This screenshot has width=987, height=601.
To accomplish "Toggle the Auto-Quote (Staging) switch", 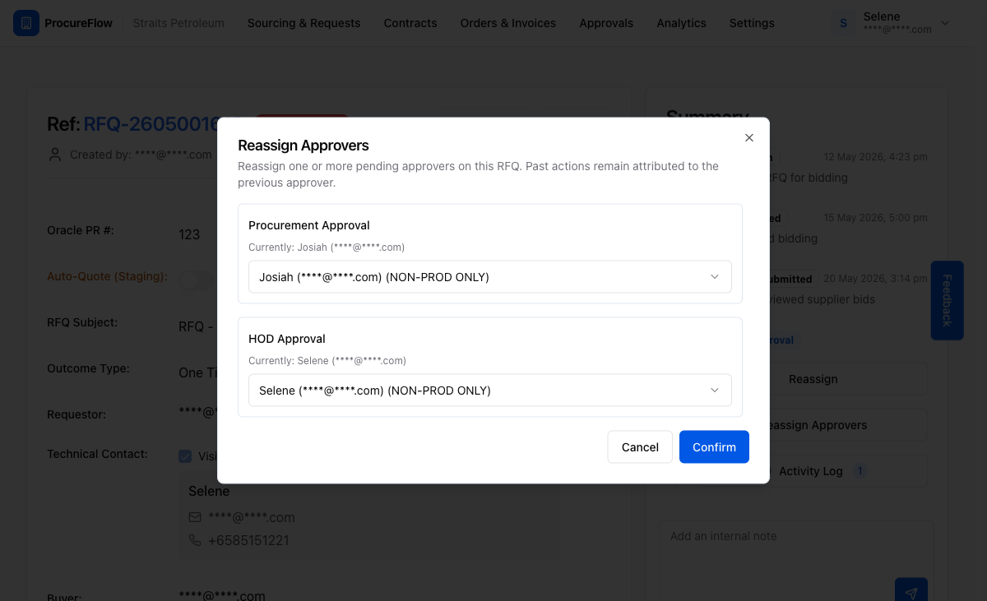I will tap(197, 280).
